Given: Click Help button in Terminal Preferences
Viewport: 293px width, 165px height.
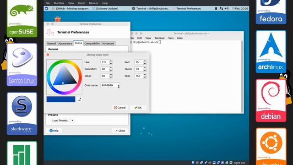Looking at the screenshot, I should 54,131.
